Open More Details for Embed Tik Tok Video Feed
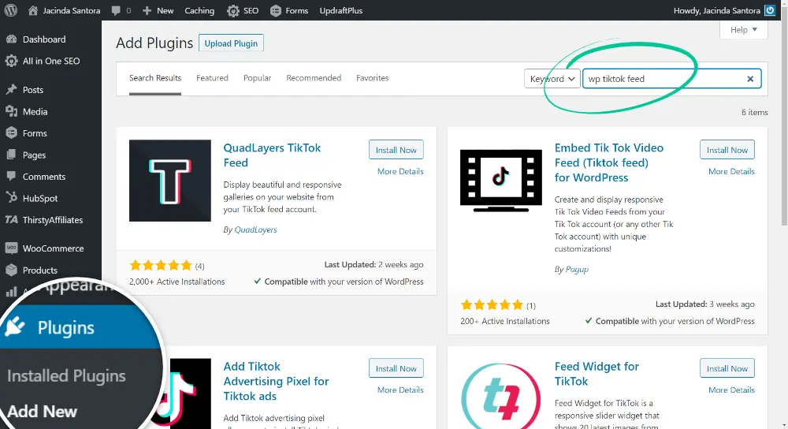This screenshot has height=429, width=788. point(730,171)
